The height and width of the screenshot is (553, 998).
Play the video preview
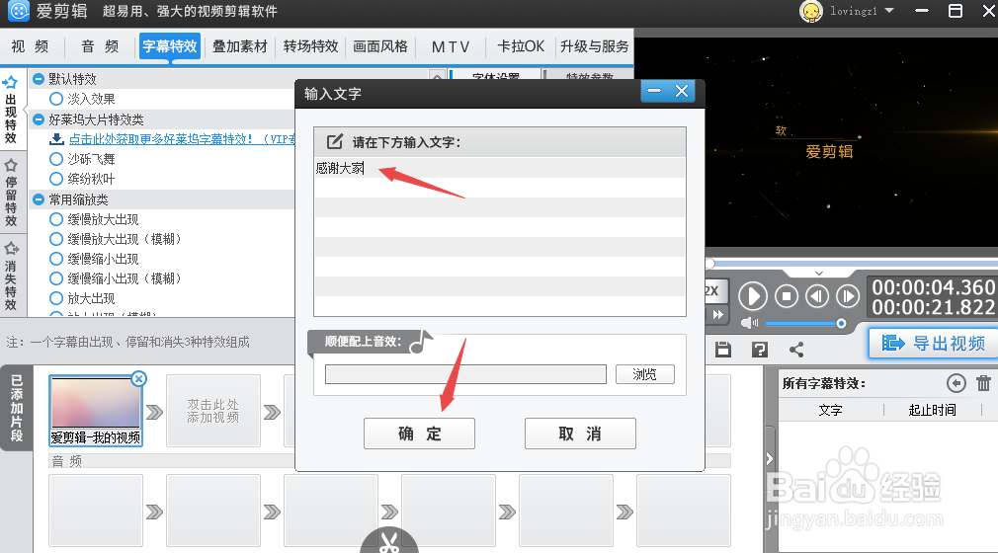click(x=752, y=296)
